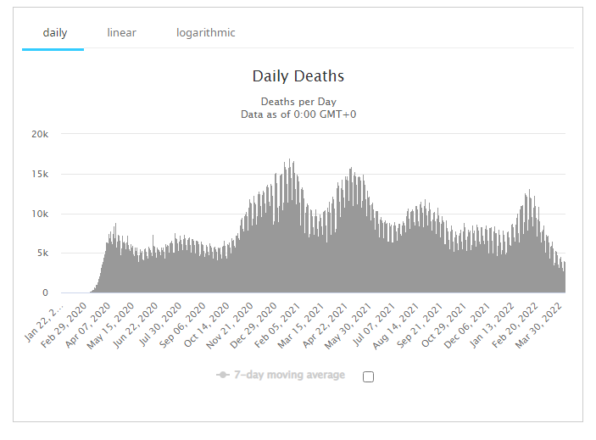Enable the 7-day moving average checkbox
This screenshot has width=596, height=440.
(368, 376)
